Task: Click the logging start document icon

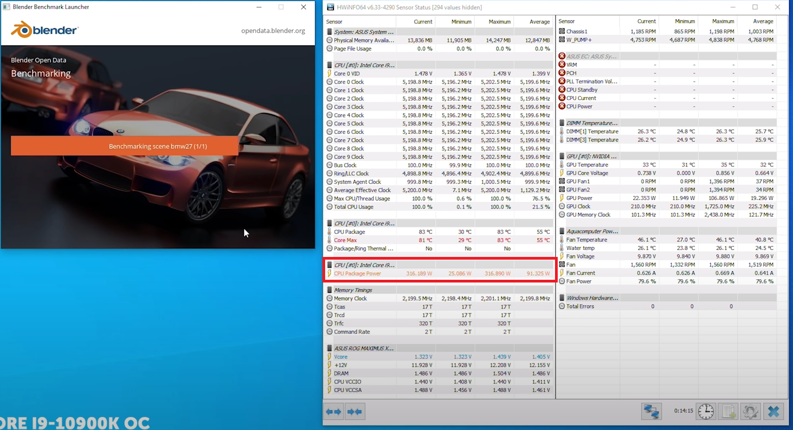Action: pyautogui.click(x=729, y=411)
